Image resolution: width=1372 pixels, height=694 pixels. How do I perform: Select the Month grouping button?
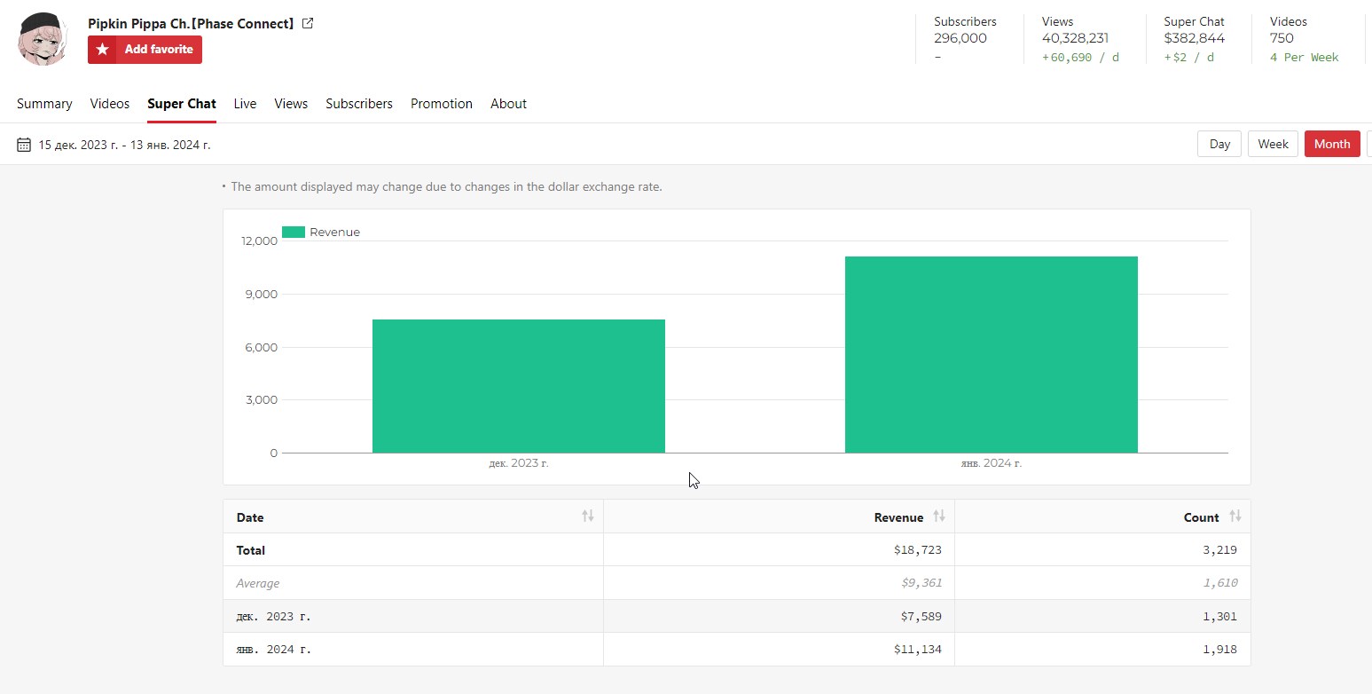1332,144
